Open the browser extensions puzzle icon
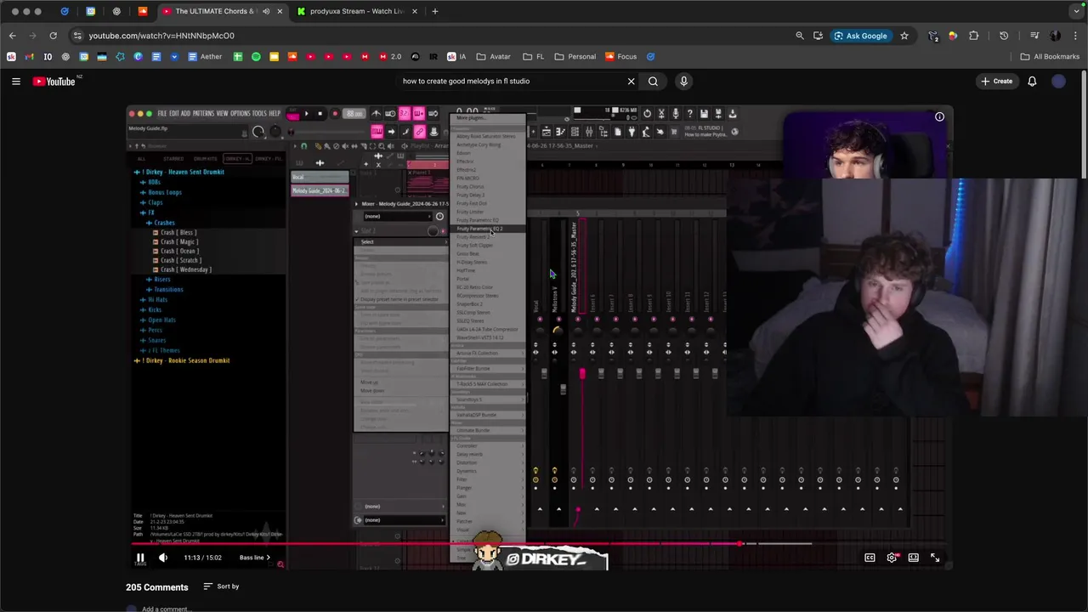 pos(974,36)
